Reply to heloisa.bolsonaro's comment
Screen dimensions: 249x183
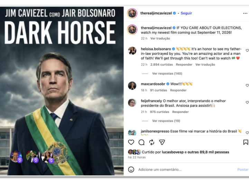point(184,65)
